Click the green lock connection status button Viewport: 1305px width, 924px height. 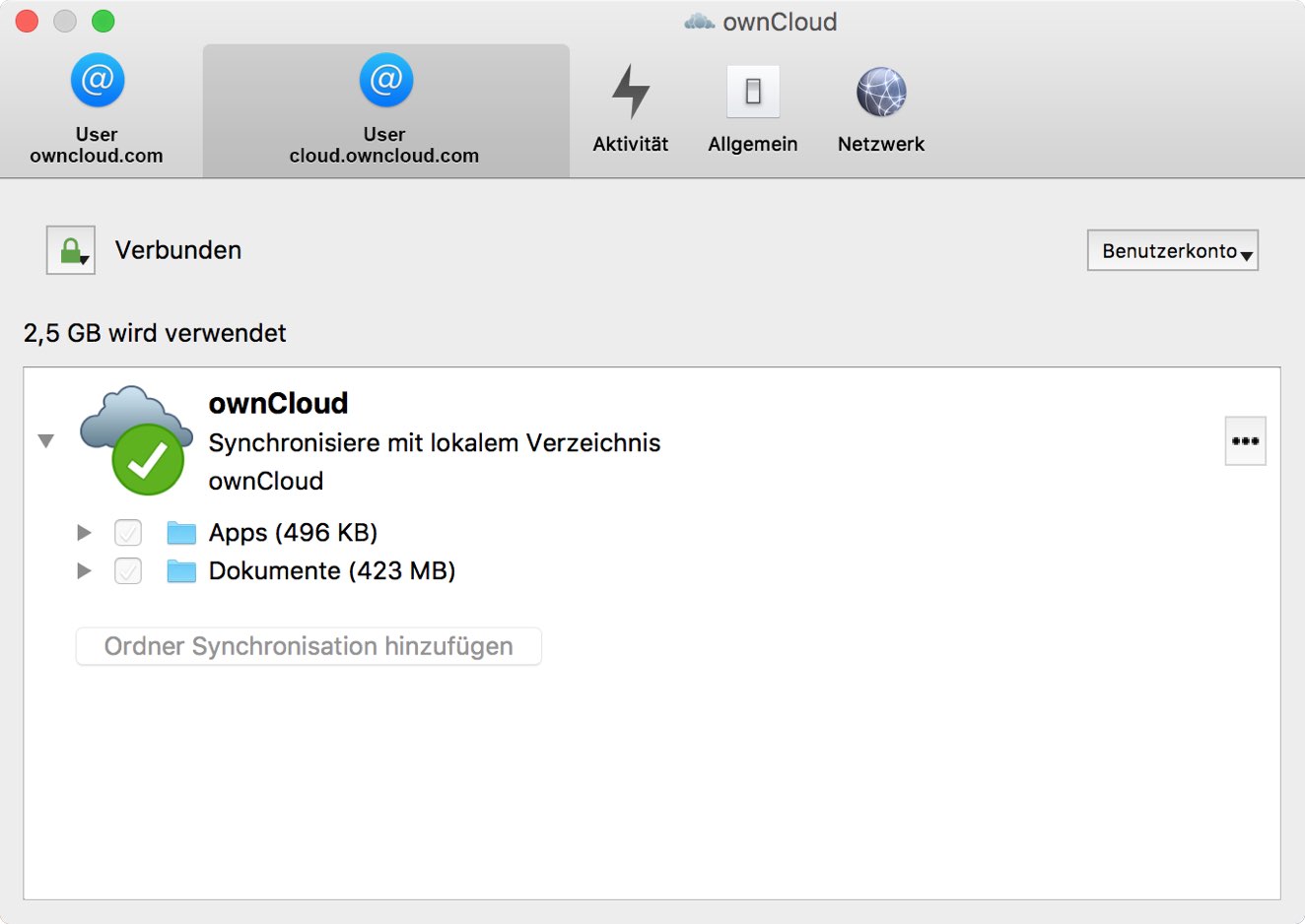tap(71, 250)
